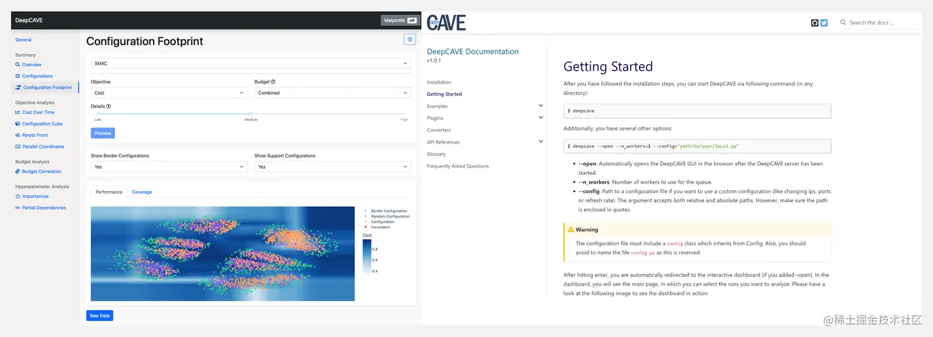Click the 'Getting Started' page heading
The image size is (933, 337).
[x=608, y=67]
